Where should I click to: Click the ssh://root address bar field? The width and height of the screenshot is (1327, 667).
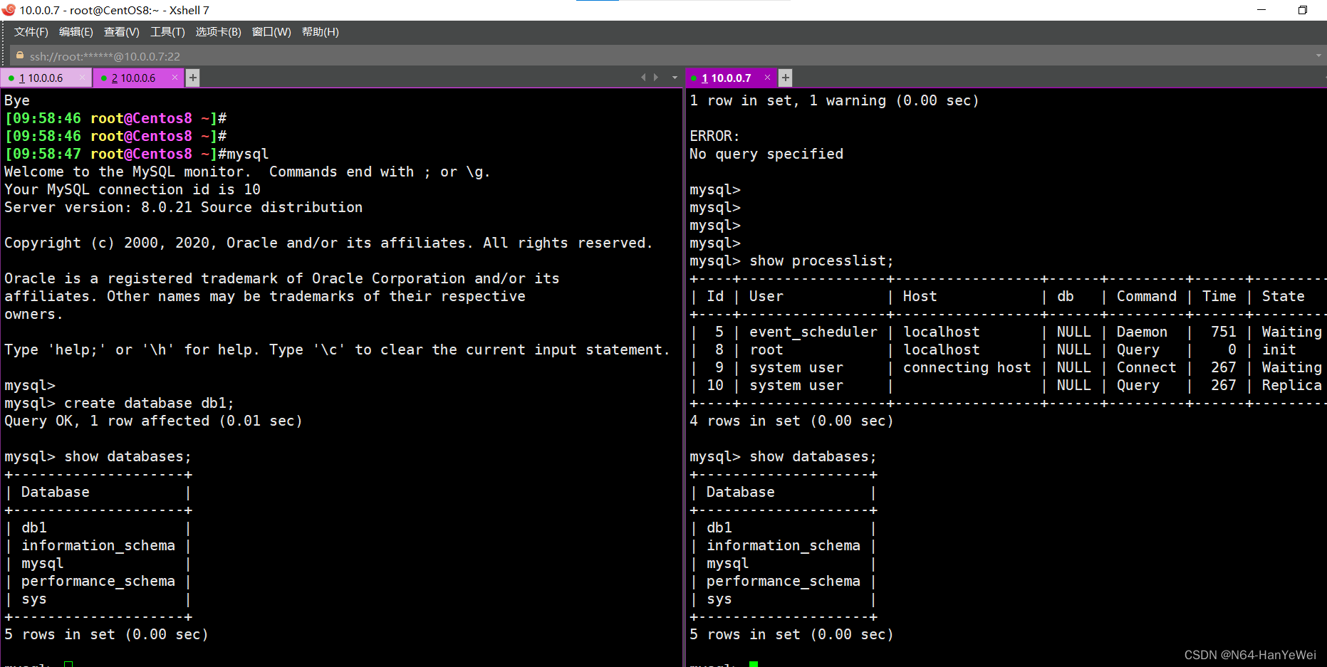point(285,56)
